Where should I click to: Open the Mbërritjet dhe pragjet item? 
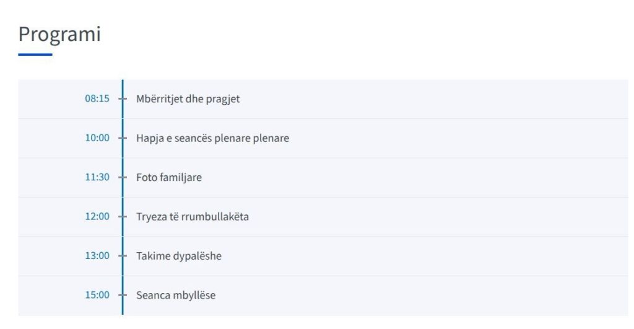coord(188,99)
